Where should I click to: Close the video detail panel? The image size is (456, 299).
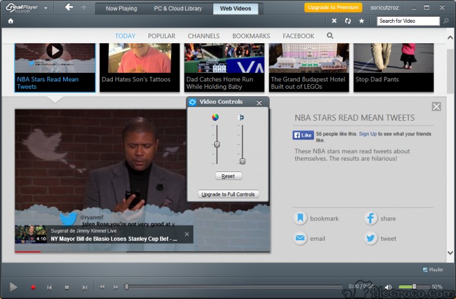(x=436, y=107)
